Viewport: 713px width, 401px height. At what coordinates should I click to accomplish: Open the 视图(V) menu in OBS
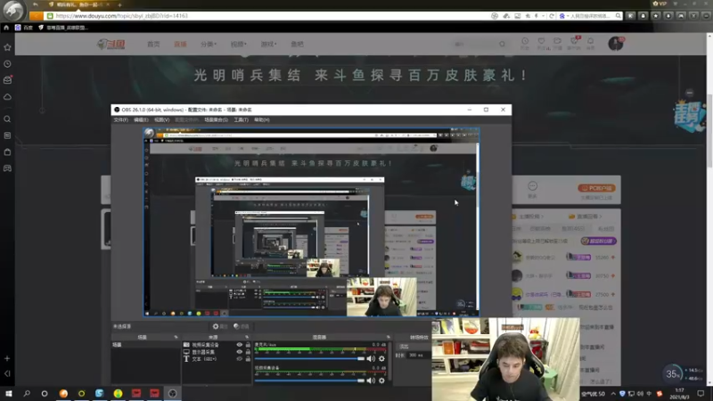(161, 120)
